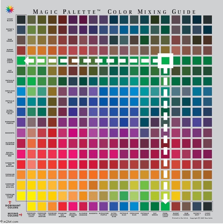
Task: Click the rainbow color wheel logo
Action: pyautogui.click(x=10, y=9)
